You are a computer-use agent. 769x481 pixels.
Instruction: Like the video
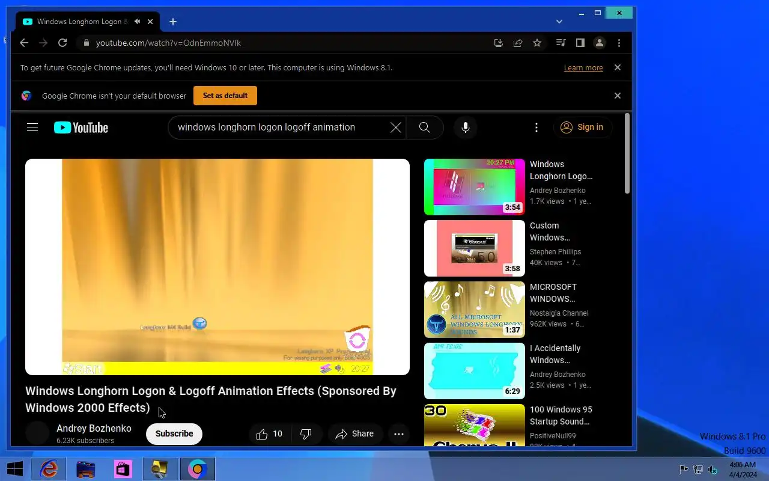tap(269, 434)
